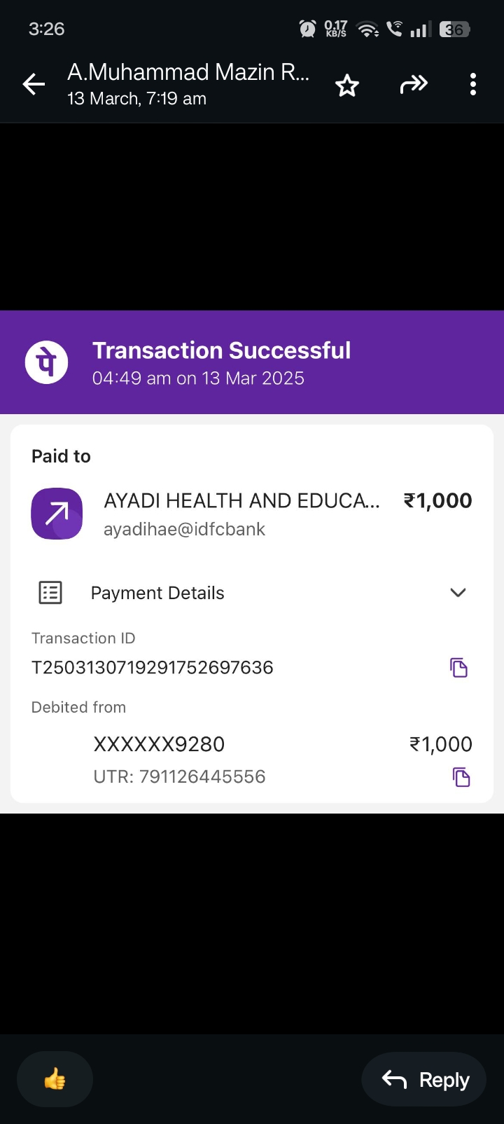
Task: Tap the PhonePe logo icon
Action: pos(46,362)
